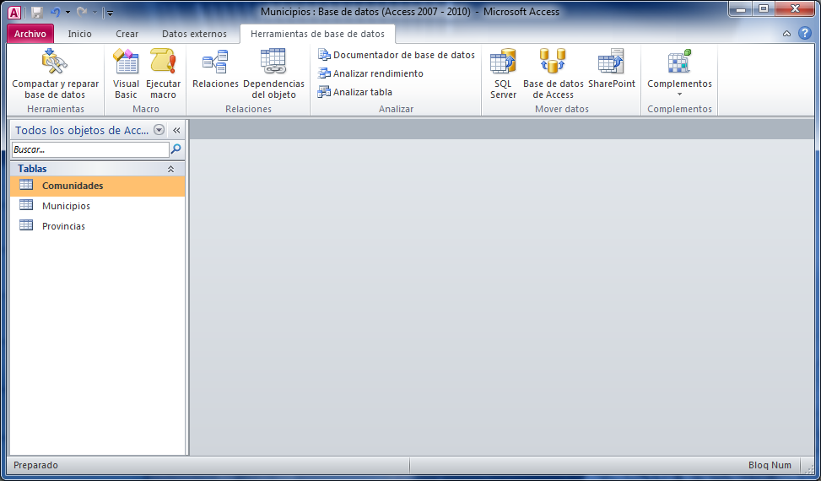Click the Save icon in quick access toolbar
Screen dimensions: 821x481
coord(36,12)
